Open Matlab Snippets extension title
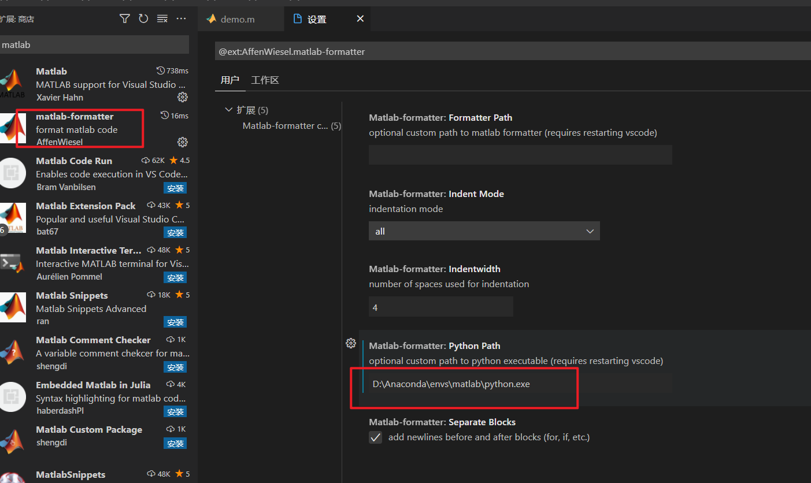 coord(72,295)
